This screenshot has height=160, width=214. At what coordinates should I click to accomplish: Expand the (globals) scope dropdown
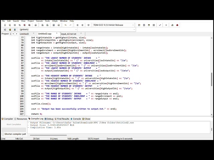pos(48,30)
